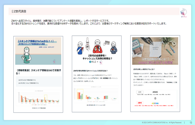195x125 pixels.
Task: Open the スキンケア情報はTikTokから banner title
Action: tap(36, 41)
